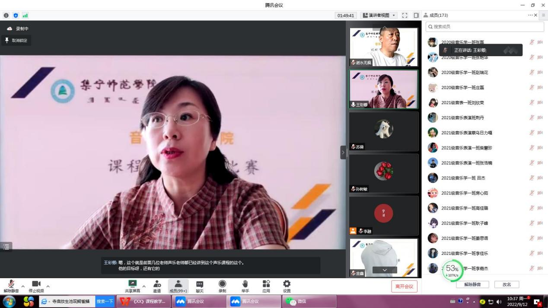
Task: Open the Invite (邀请) icon
Action: click(157, 285)
